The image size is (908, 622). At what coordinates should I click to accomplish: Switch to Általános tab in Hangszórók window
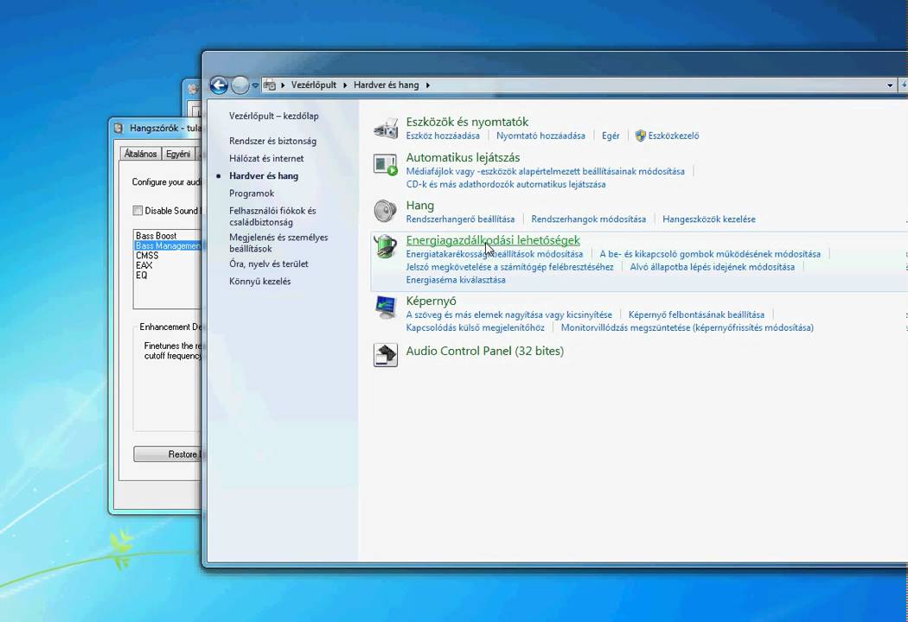pos(141,154)
